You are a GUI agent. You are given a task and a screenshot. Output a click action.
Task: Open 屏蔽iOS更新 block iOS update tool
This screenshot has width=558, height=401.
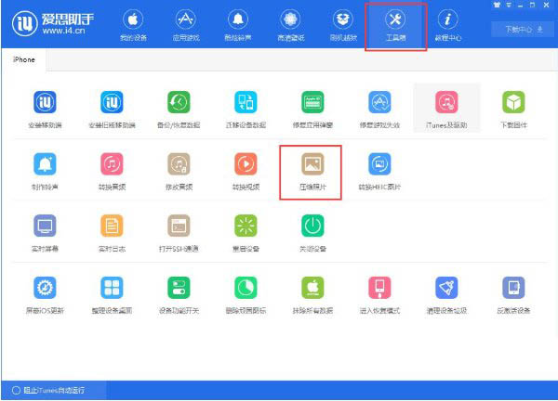(45, 295)
